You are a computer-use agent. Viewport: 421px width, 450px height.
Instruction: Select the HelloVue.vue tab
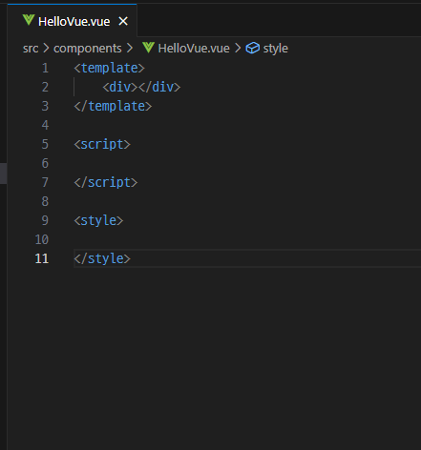click(73, 20)
